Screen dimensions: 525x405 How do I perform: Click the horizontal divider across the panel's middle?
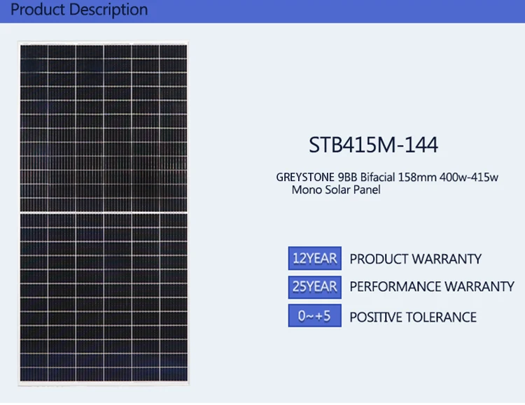coord(104,211)
